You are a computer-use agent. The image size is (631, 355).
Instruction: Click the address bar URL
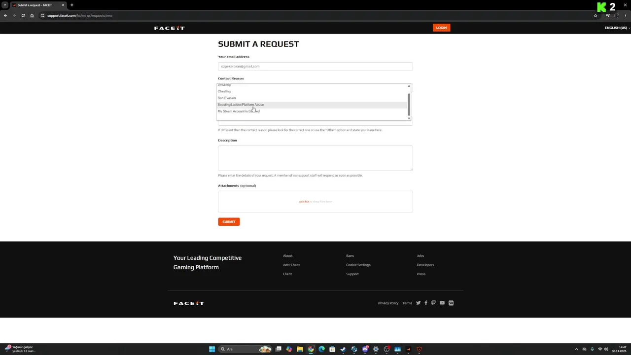click(80, 15)
